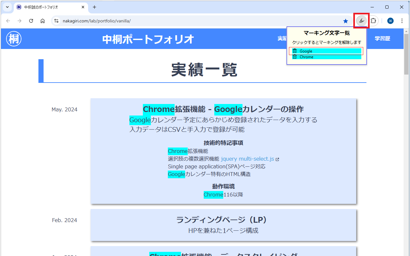
Task: Open the Chrome three-dot menu
Action: coord(402,21)
